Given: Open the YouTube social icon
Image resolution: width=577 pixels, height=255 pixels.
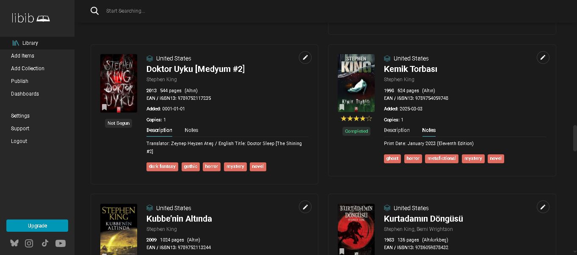Looking at the screenshot, I should point(61,243).
